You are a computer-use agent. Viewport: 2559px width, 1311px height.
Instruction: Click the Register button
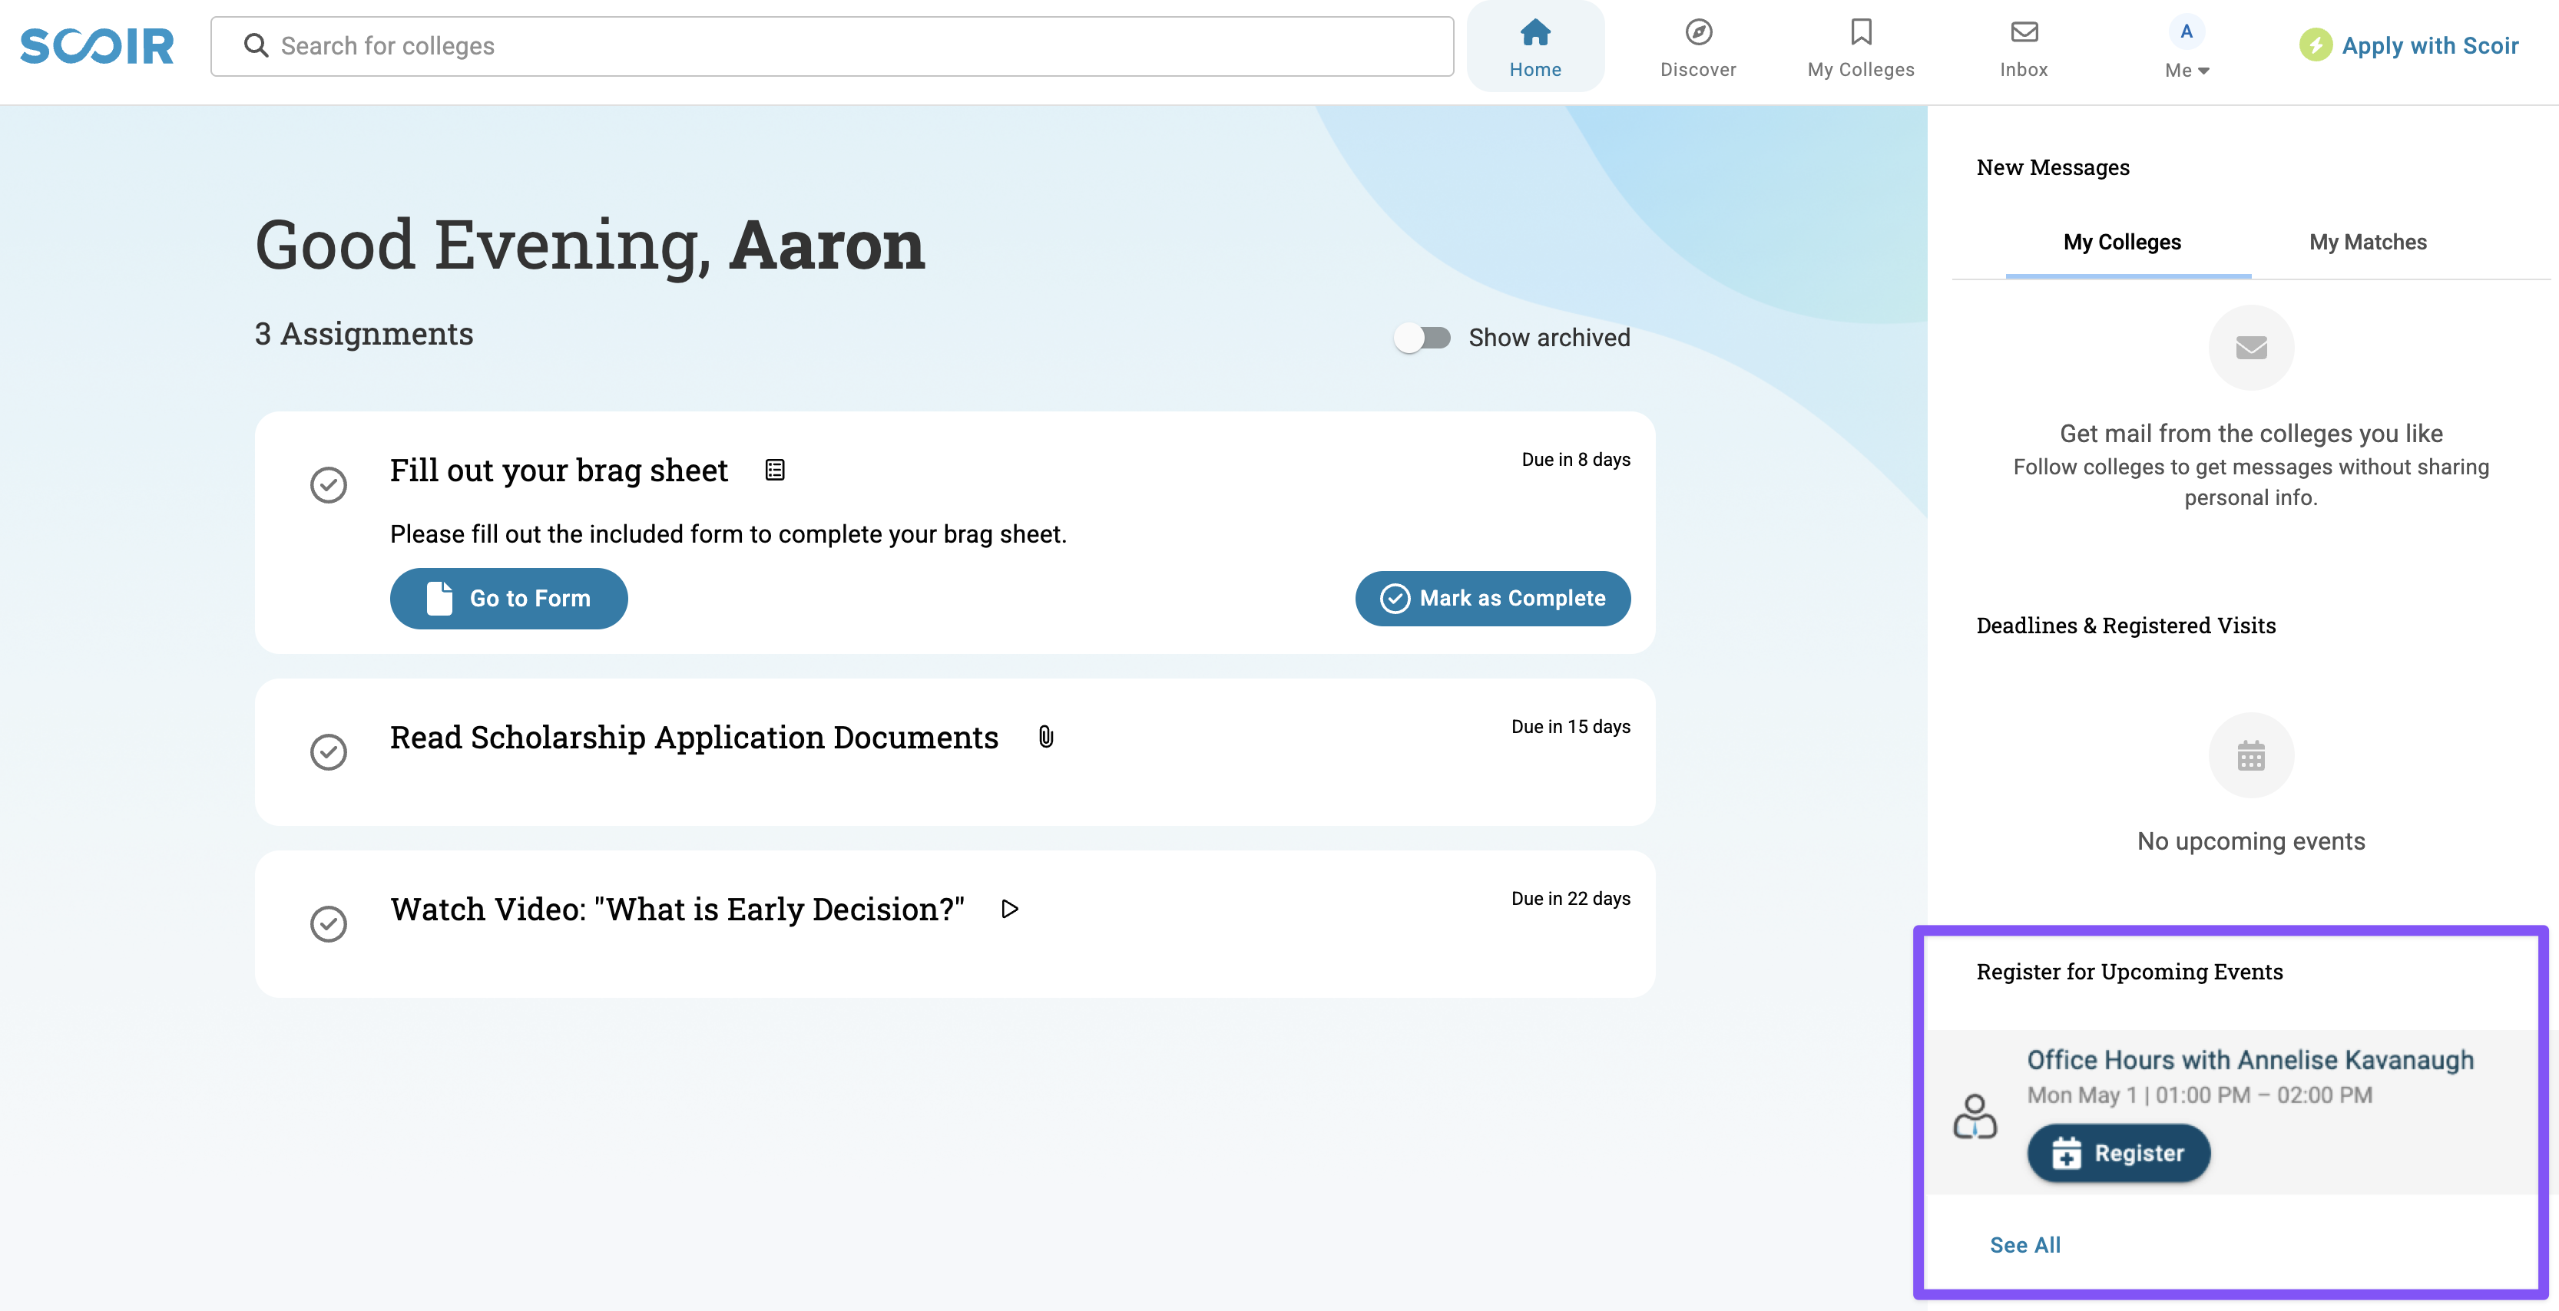pos(2118,1153)
